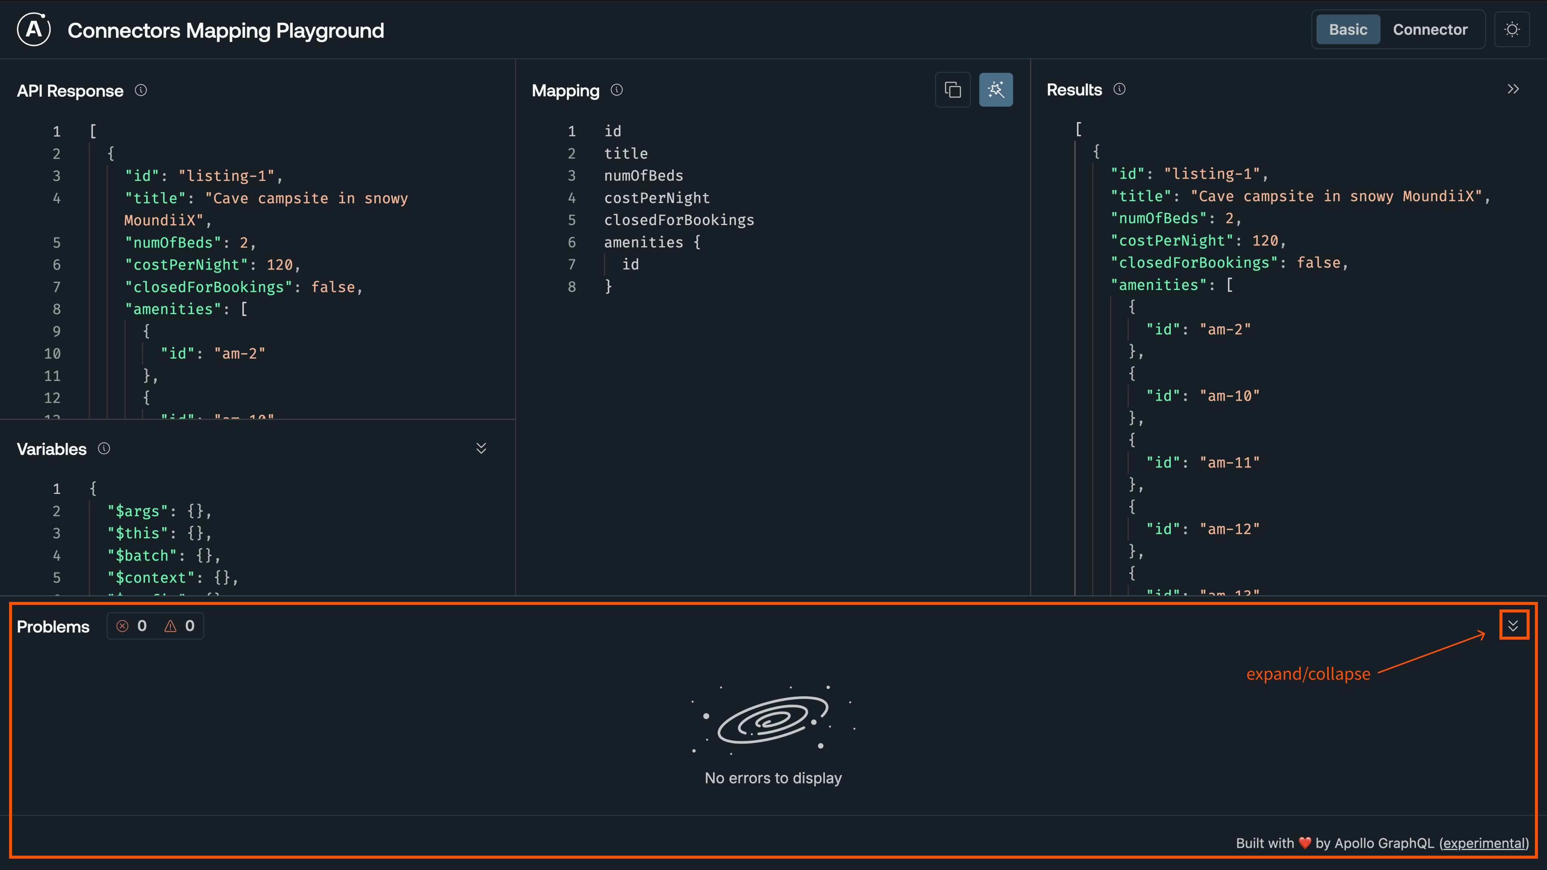This screenshot has width=1547, height=870.
Task: Copy the mapping with the copy icon
Action: [953, 89]
